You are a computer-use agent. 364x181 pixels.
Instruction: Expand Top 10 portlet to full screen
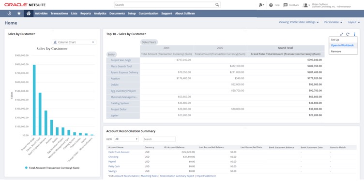pyautogui.click(x=341, y=34)
